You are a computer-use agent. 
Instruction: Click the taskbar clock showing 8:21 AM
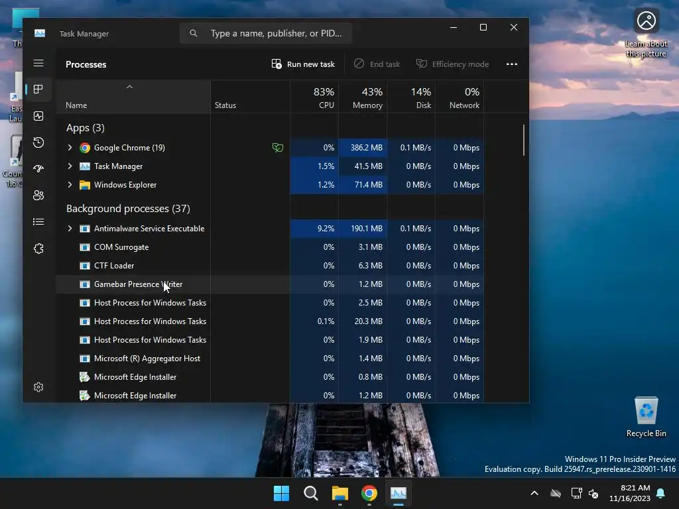[630, 493]
